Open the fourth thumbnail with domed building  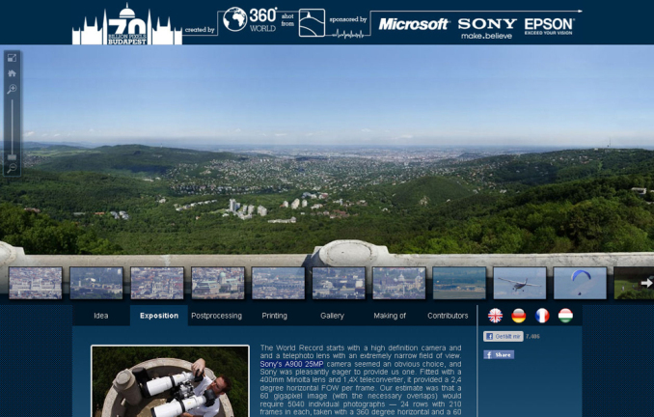218,283
